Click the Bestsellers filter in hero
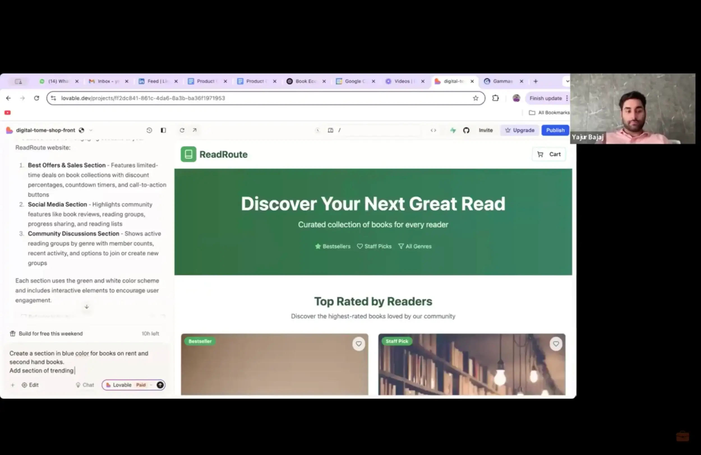Viewport: 701px width, 455px height. tap(333, 246)
